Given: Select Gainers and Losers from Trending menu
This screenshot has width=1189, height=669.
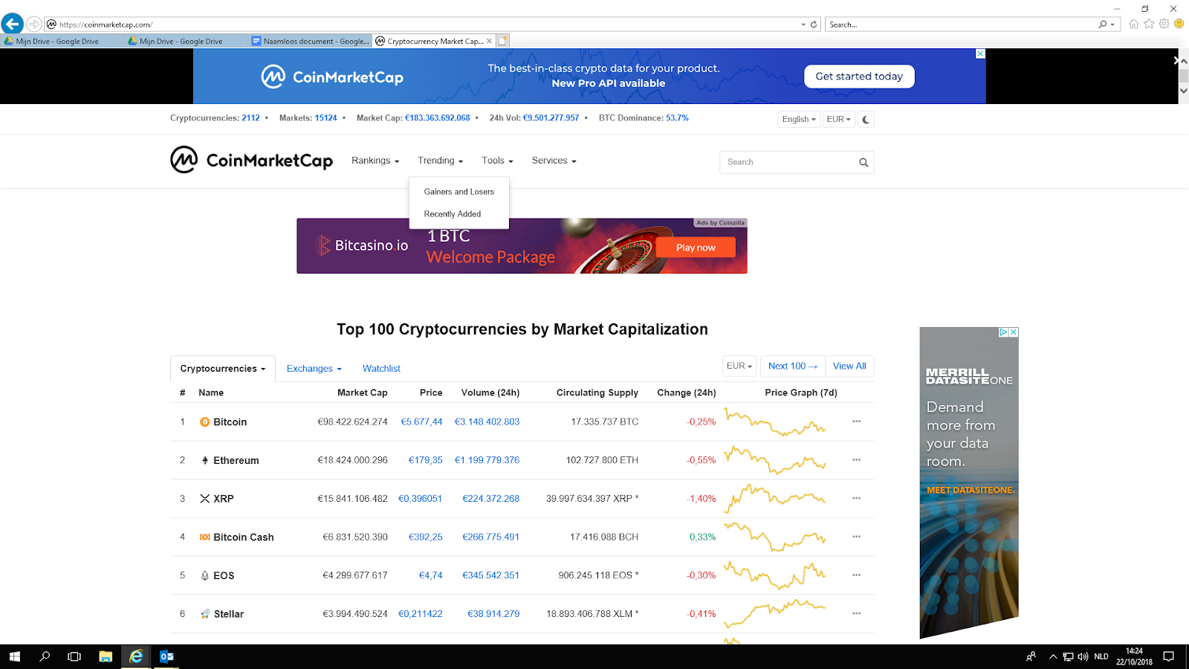Looking at the screenshot, I should point(459,192).
